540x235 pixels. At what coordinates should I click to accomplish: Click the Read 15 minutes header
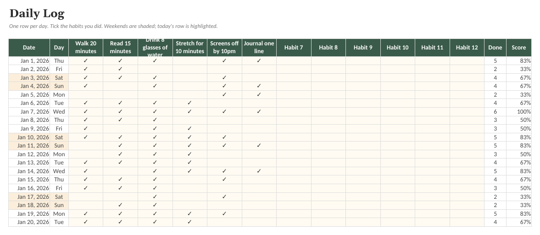[120, 48]
